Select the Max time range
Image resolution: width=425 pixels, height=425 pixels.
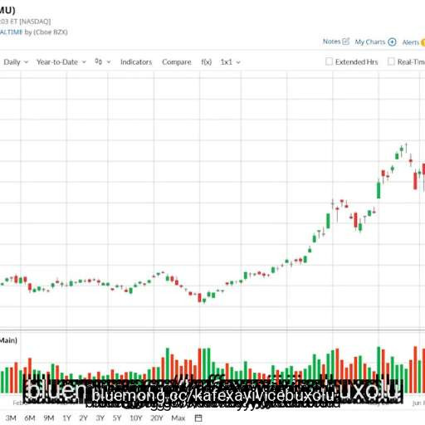click(x=178, y=418)
